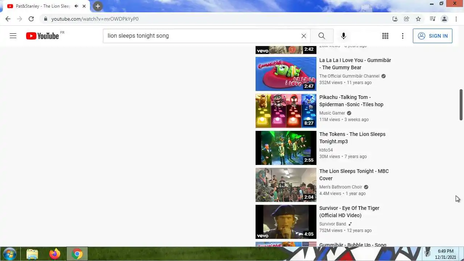Image resolution: width=464 pixels, height=261 pixels.
Task: Open Pikachu Talking Tom Tiles hop thumbnail
Action: point(286,111)
